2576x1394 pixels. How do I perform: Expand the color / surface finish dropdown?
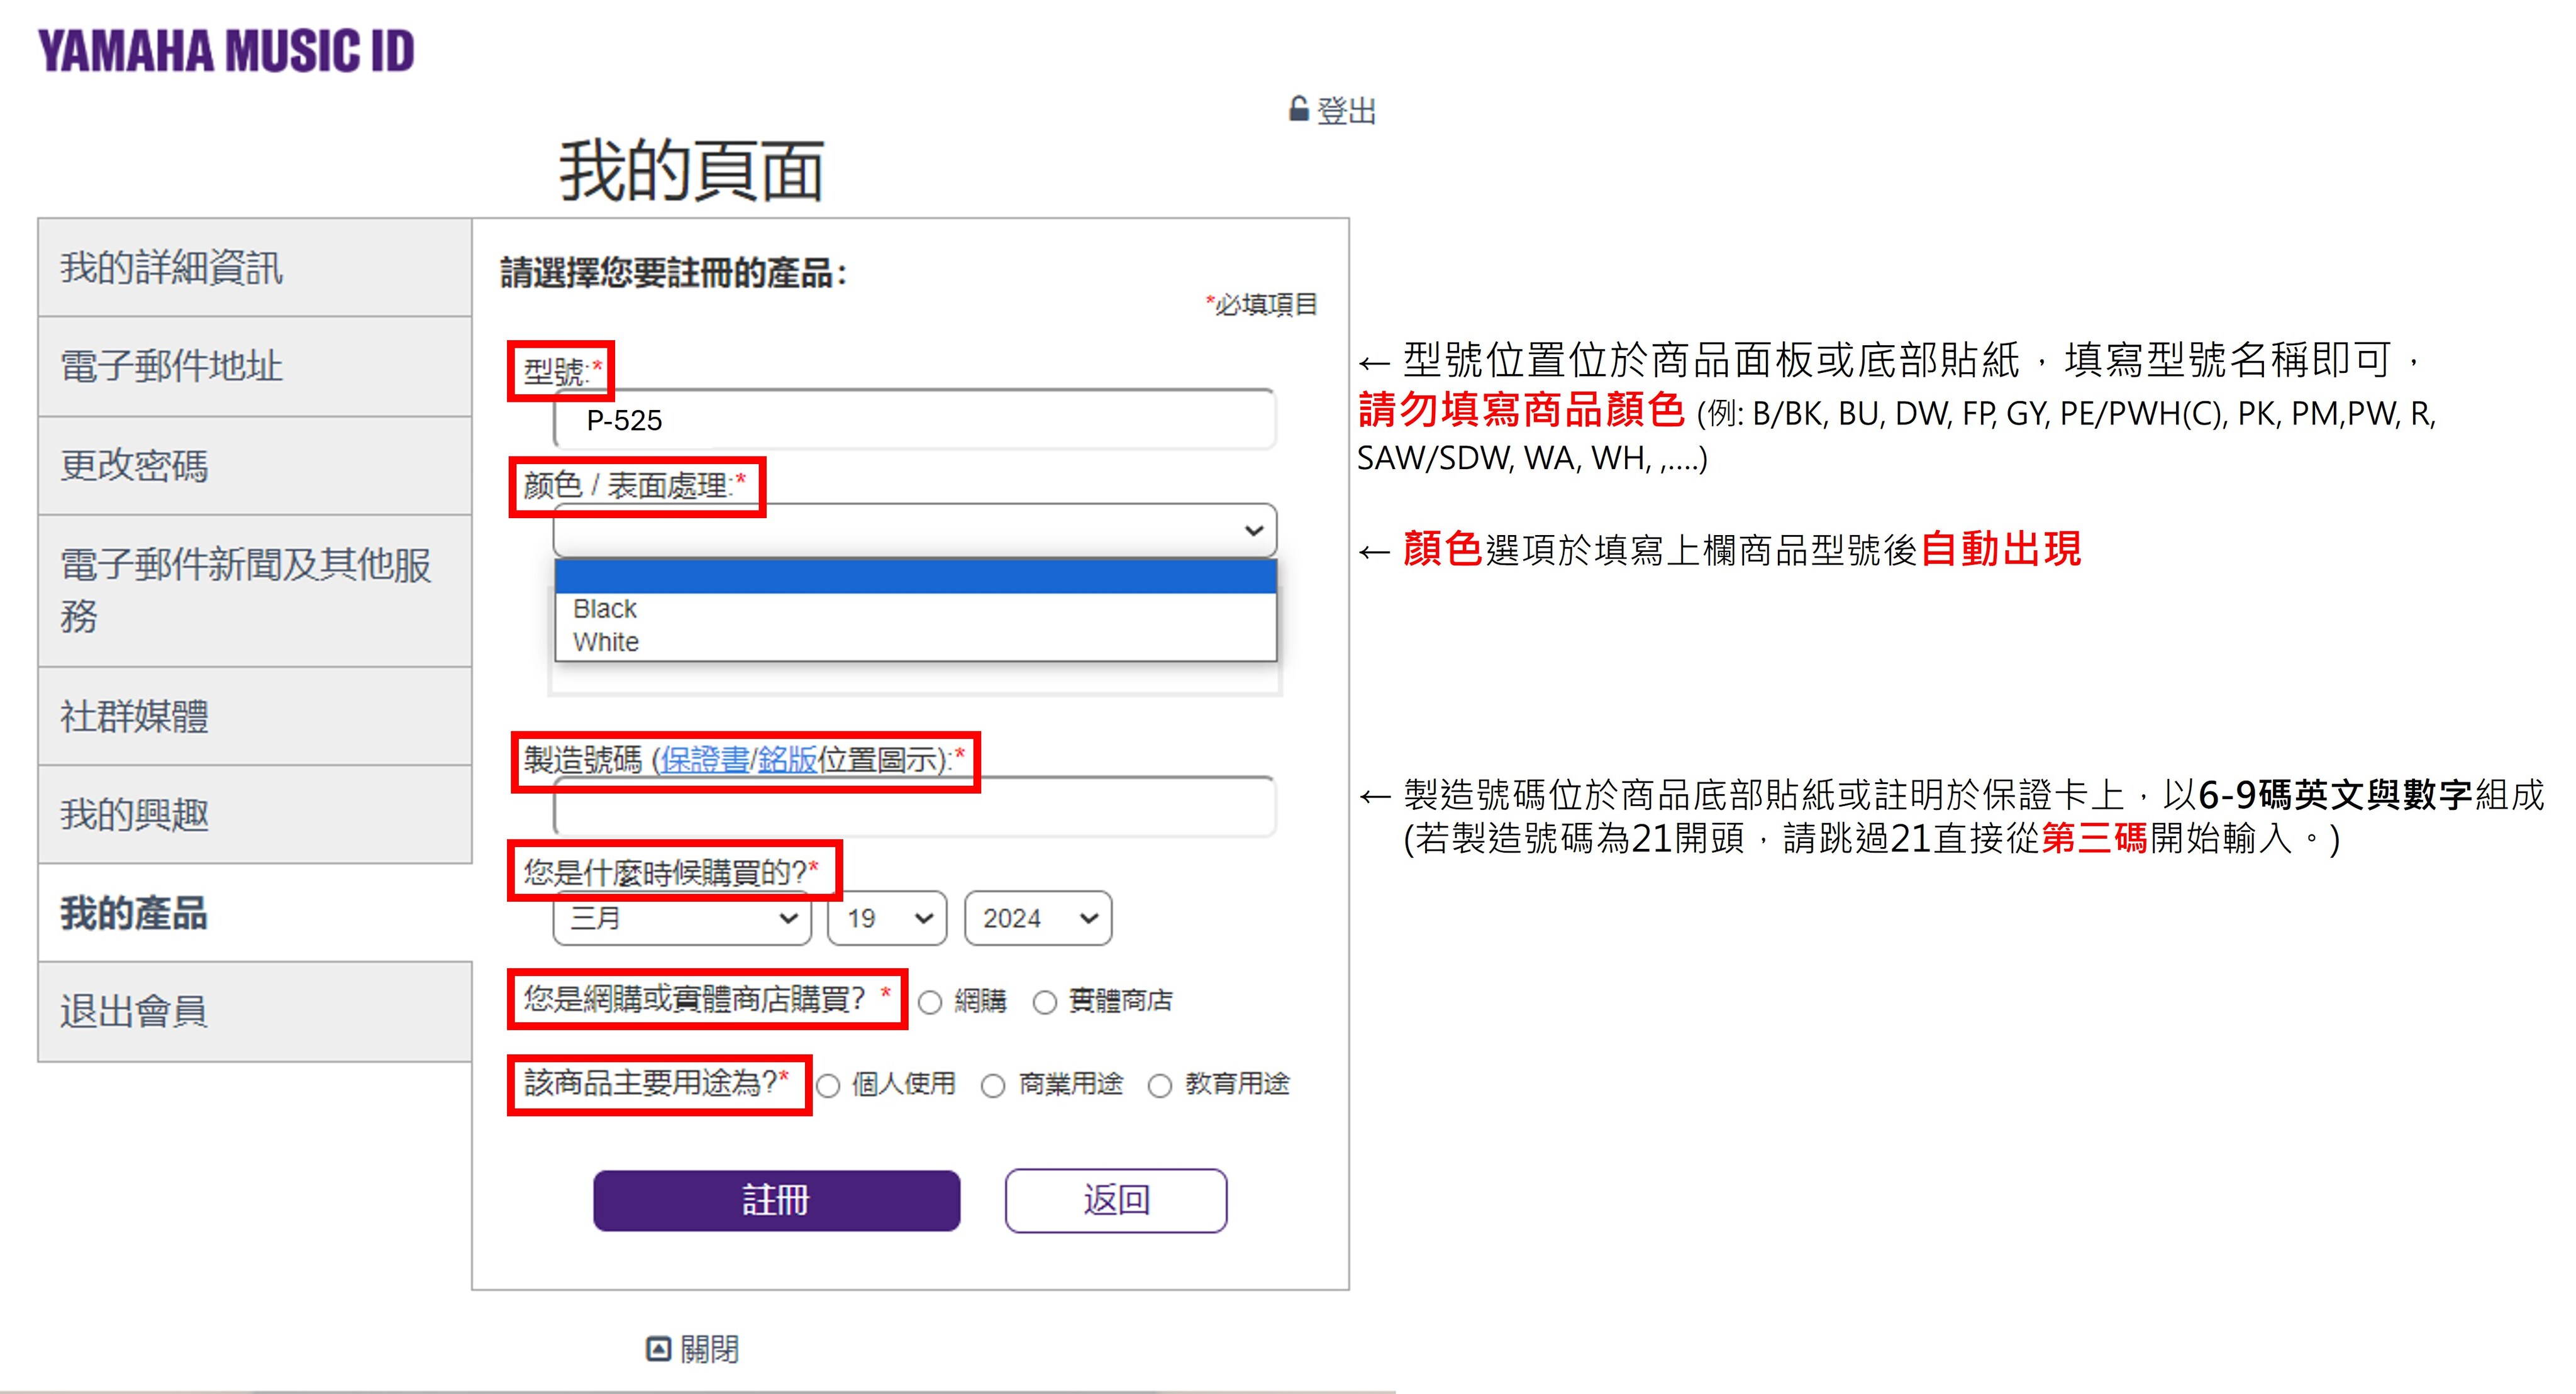click(x=914, y=530)
